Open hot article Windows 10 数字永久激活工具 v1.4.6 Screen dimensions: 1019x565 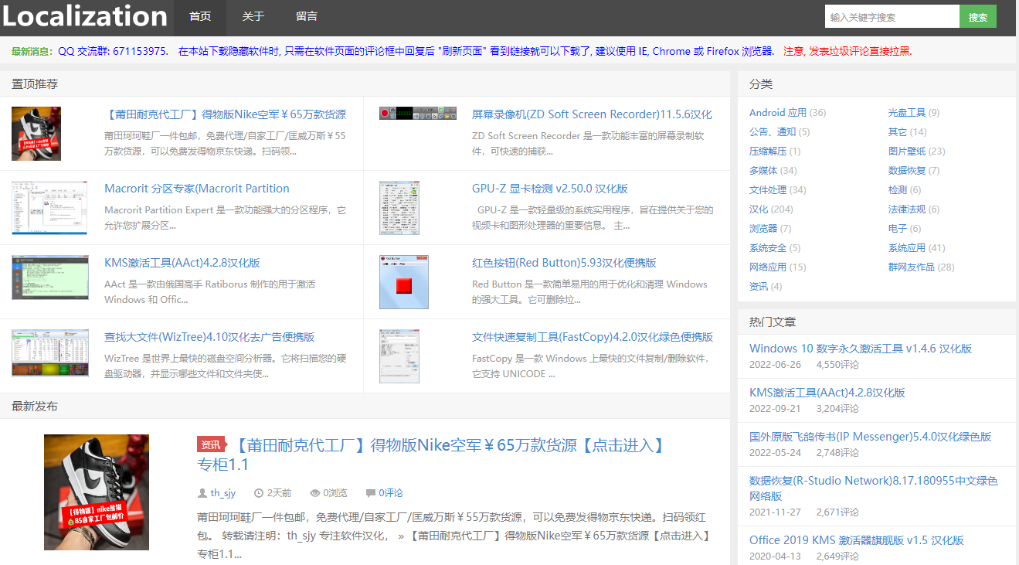pos(861,349)
